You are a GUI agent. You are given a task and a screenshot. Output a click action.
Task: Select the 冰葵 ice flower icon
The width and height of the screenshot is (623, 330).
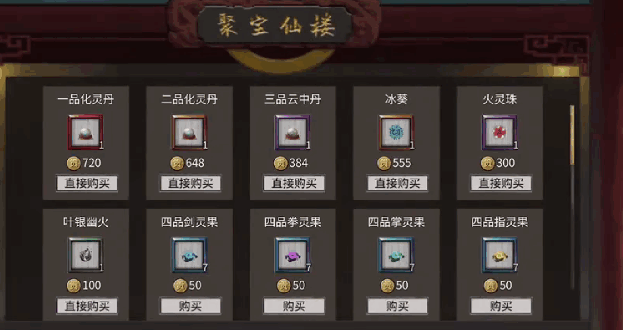click(x=396, y=132)
